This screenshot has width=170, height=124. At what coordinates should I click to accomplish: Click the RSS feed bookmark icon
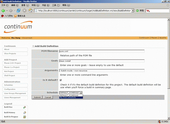pyautogui.click(x=15, y=16)
